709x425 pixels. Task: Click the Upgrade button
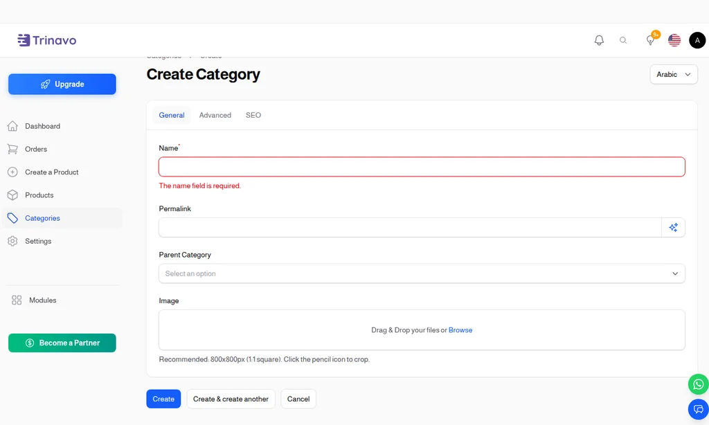point(62,84)
